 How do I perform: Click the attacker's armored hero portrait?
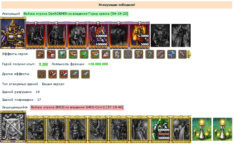click(x=13, y=33)
